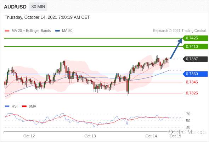Click the Oct 19 date axis label
The width and height of the screenshot is (209, 142).
click(x=175, y=136)
